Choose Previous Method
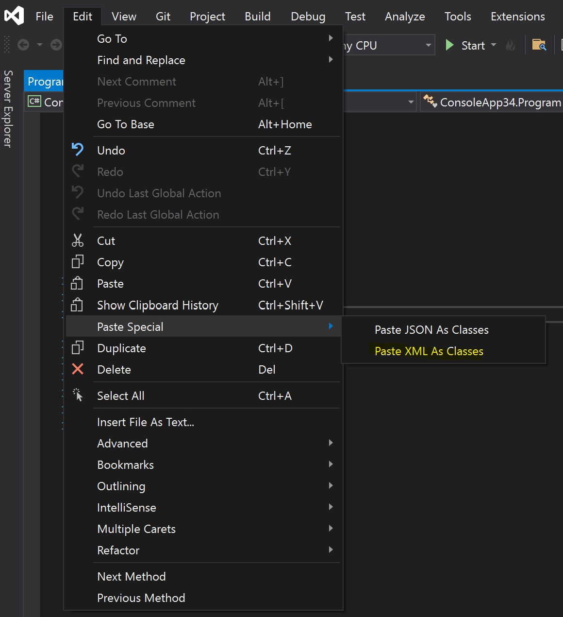The image size is (563, 617). click(x=203, y=598)
